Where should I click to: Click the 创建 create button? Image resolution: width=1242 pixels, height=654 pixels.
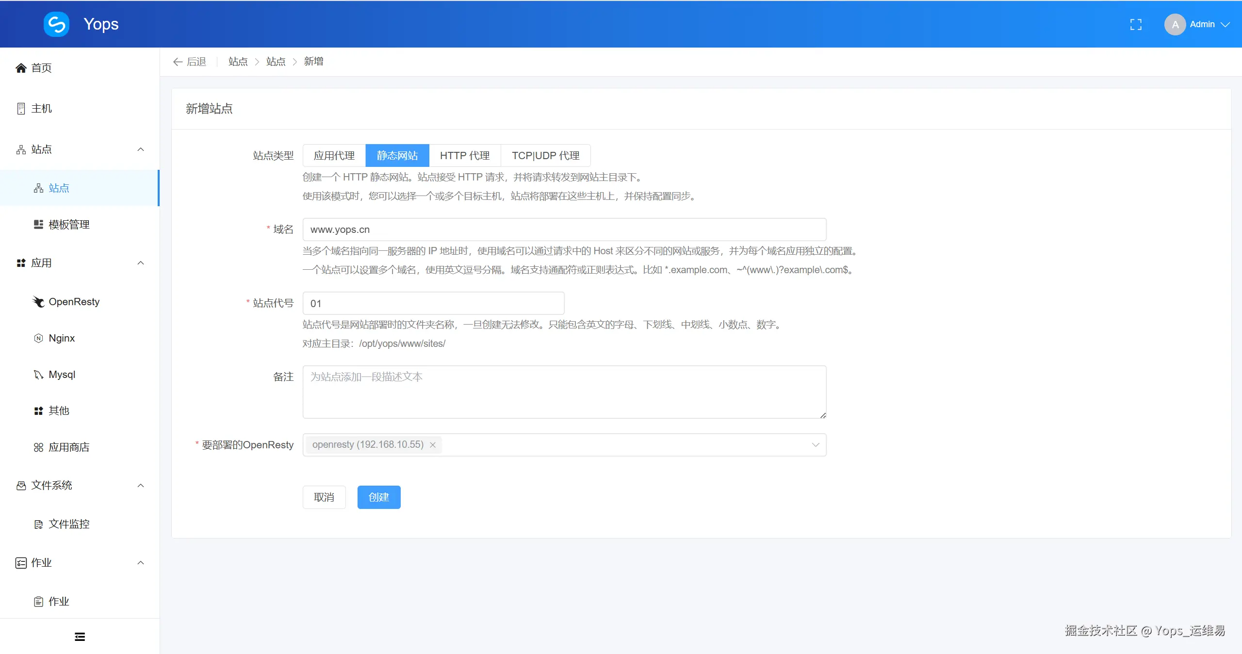378,497
